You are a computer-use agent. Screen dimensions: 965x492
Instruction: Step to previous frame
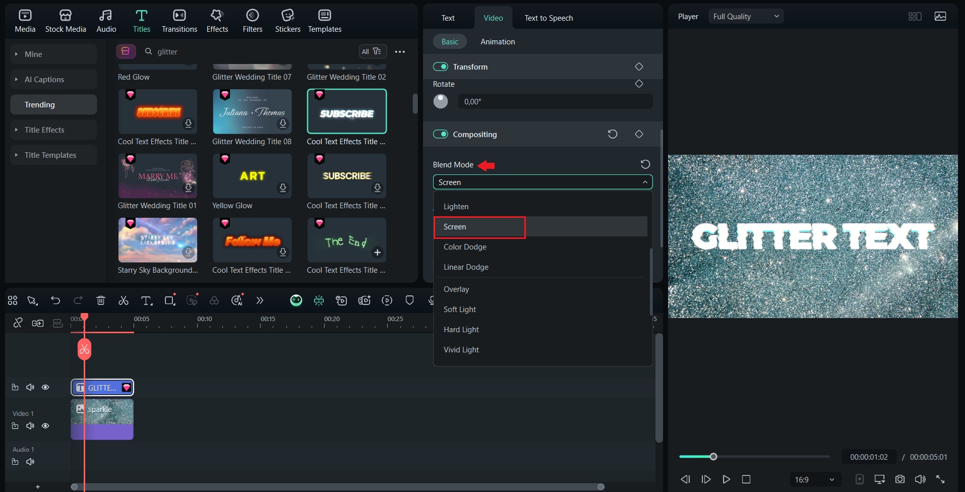pyautogui.click(x=685, y=479)
